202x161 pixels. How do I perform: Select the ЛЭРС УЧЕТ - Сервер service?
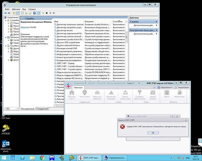[89, 63]
